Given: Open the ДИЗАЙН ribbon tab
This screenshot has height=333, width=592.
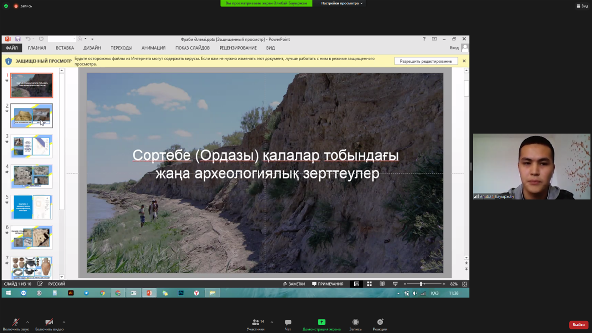Looking at the screenshot, I should 92,48.
